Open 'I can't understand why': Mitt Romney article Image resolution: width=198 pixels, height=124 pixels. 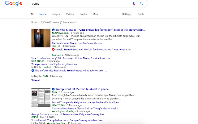[x=72, y=58]
